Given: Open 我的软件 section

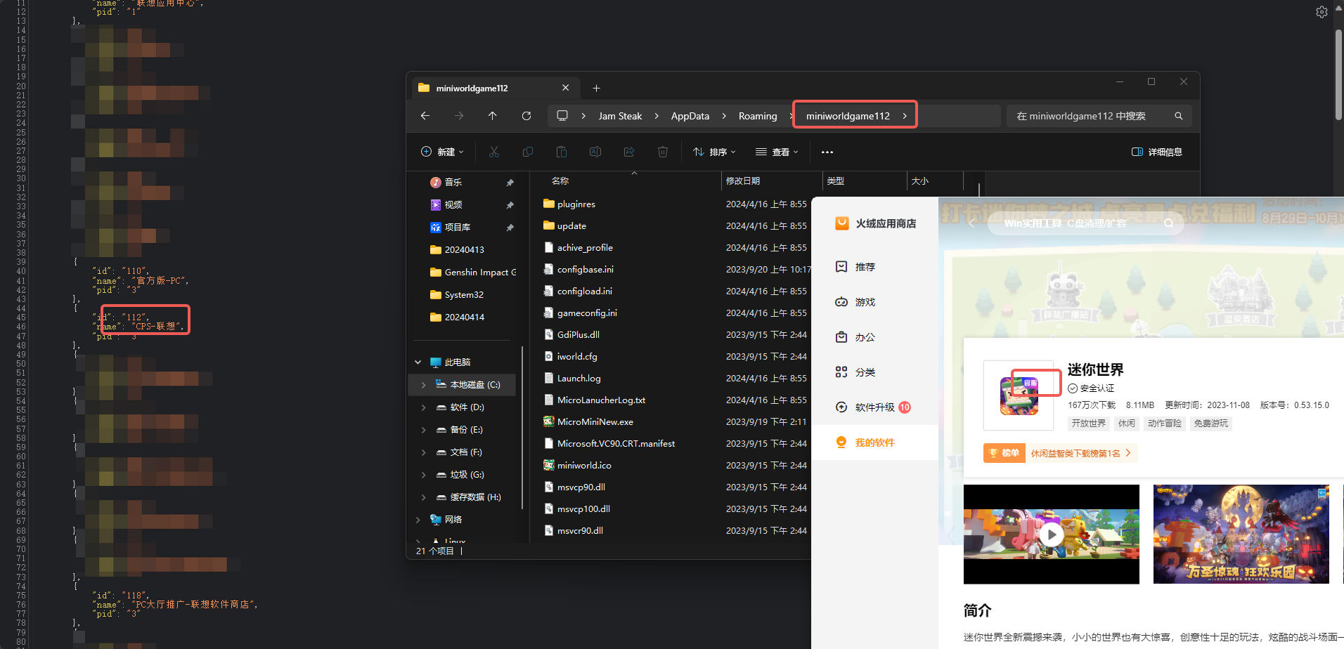Looking at the screenshot, I should (874, 442).
